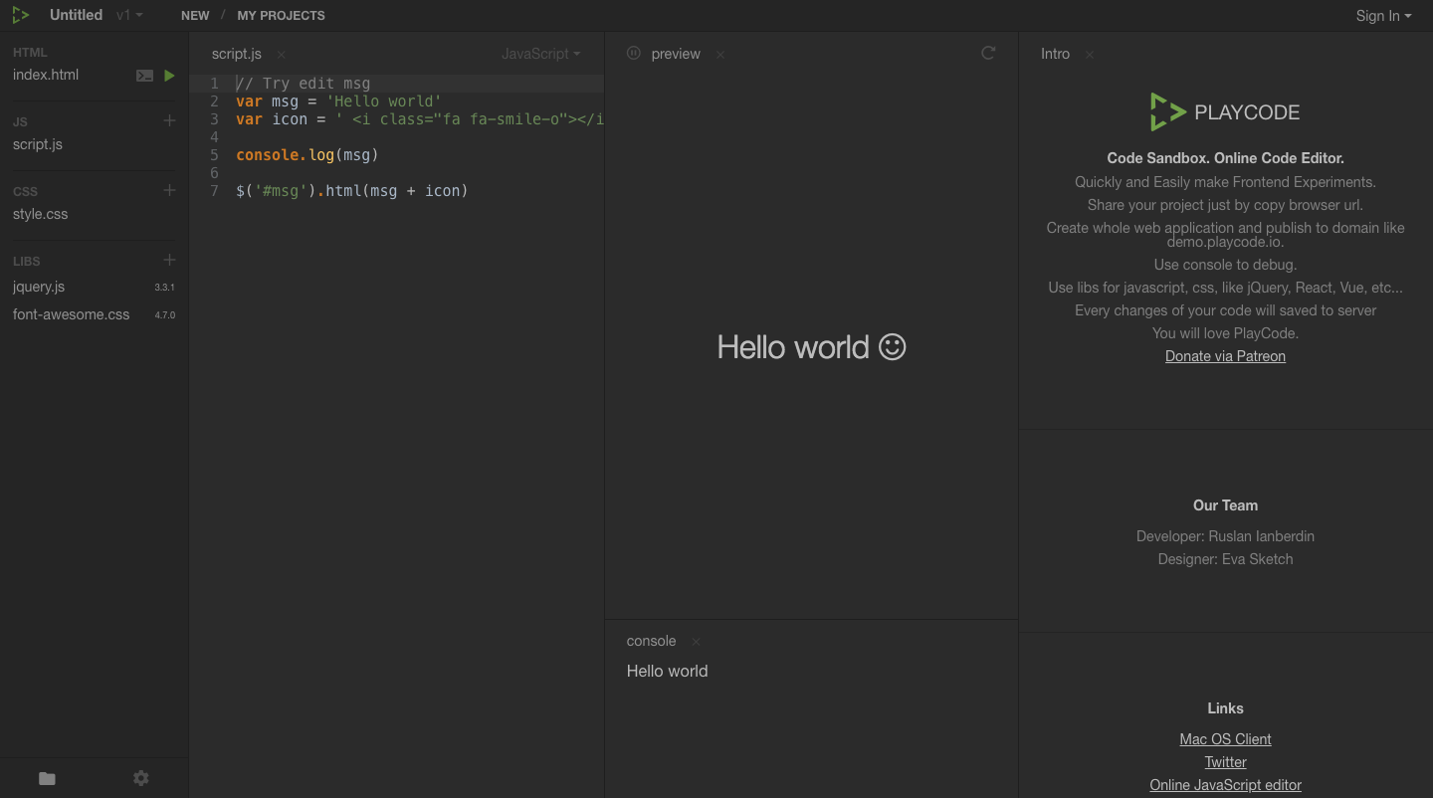Close the console tab
The image size is (1433, 798).
[x=697, y=642]
